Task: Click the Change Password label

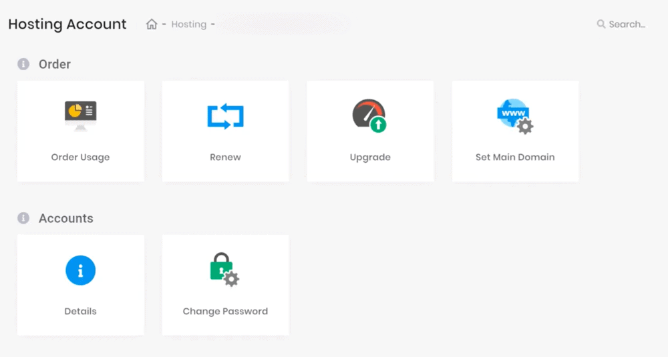Action: (x=225, y=311)
